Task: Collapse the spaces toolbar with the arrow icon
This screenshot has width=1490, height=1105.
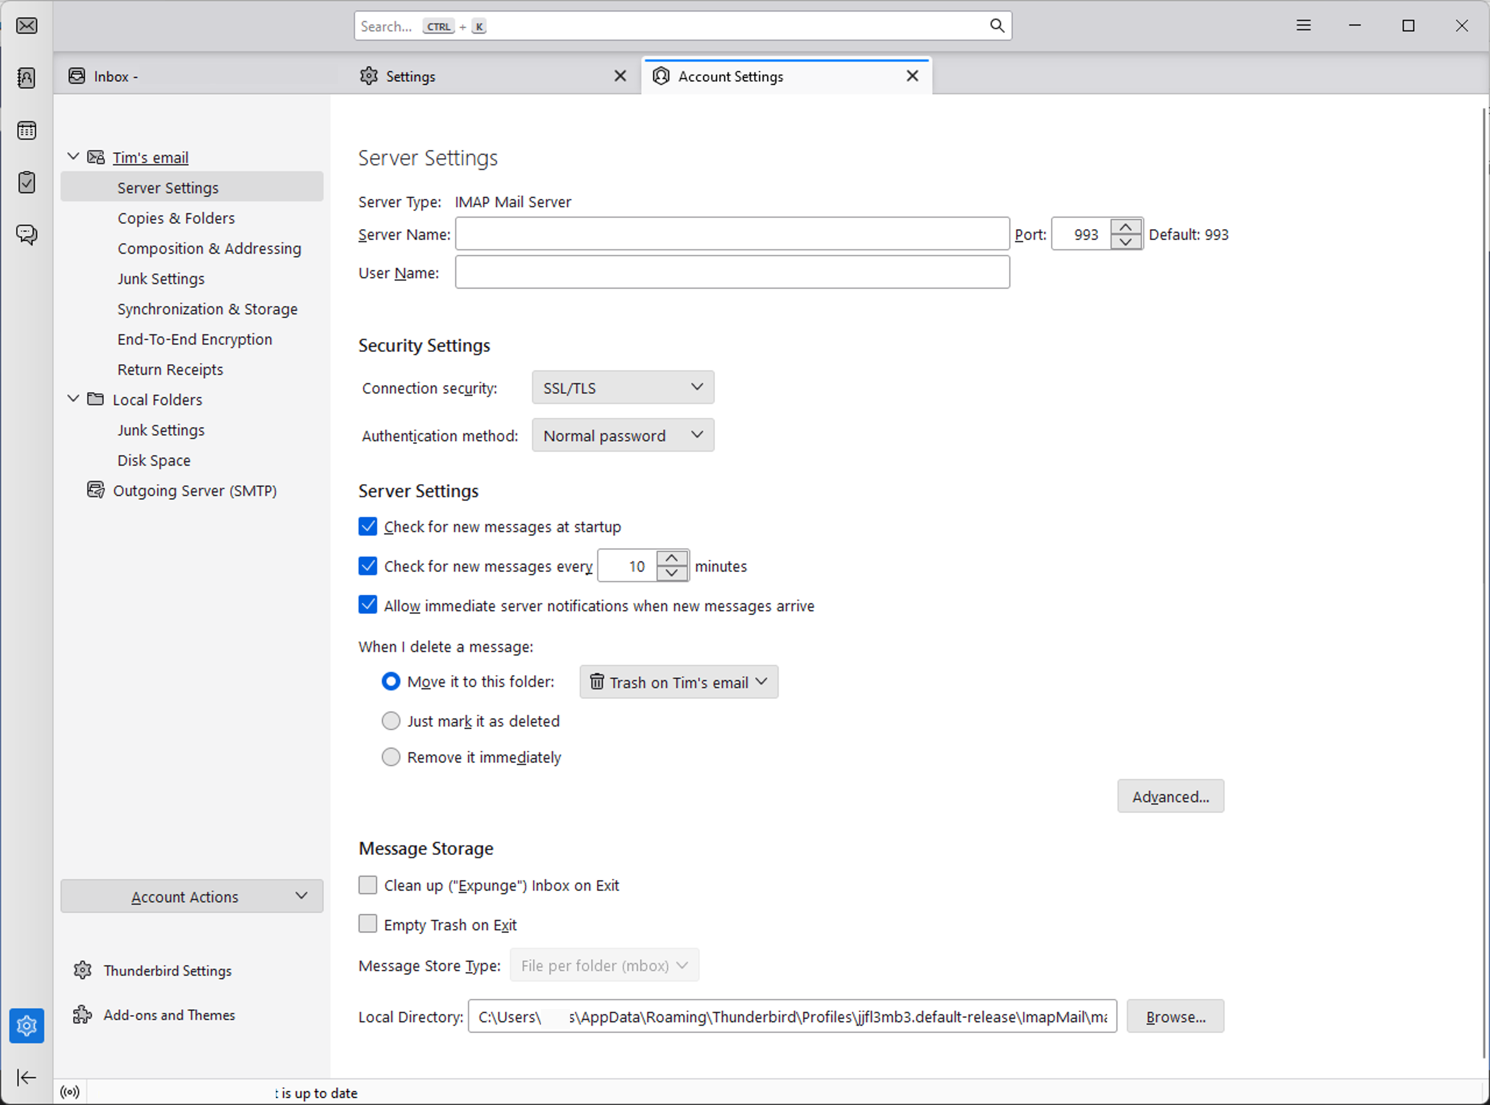Action: click(x=27, y=1077)
